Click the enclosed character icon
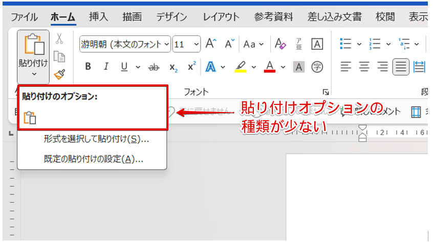This screenshot has width=433, height=242. click(317, 67)
